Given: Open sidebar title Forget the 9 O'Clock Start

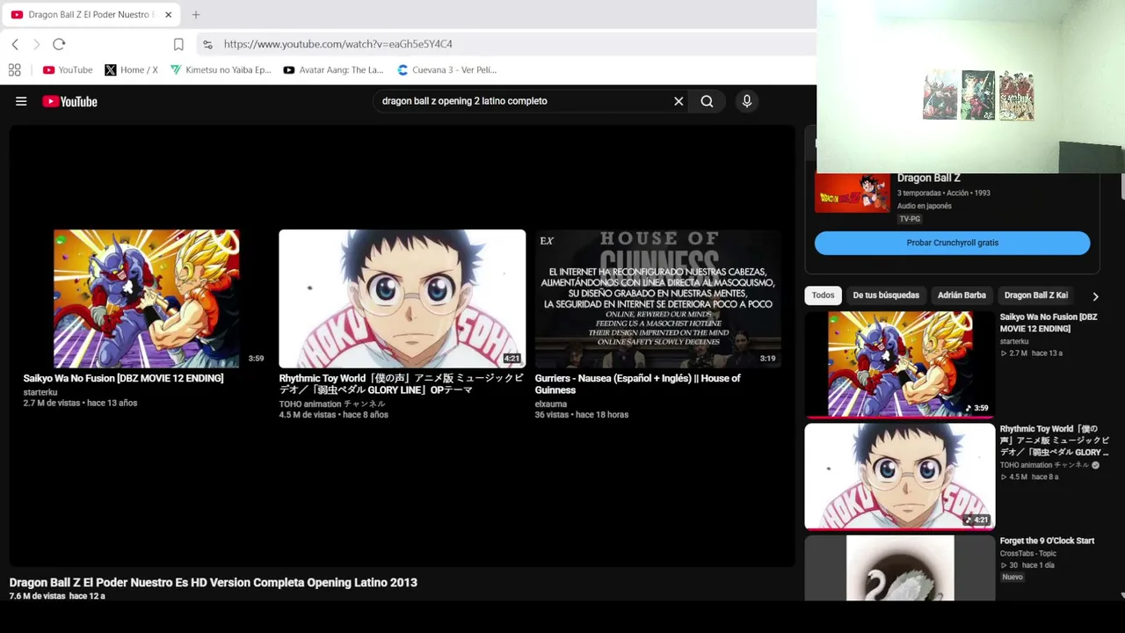Looking at the screenshot, I should tap(1047, 541).
